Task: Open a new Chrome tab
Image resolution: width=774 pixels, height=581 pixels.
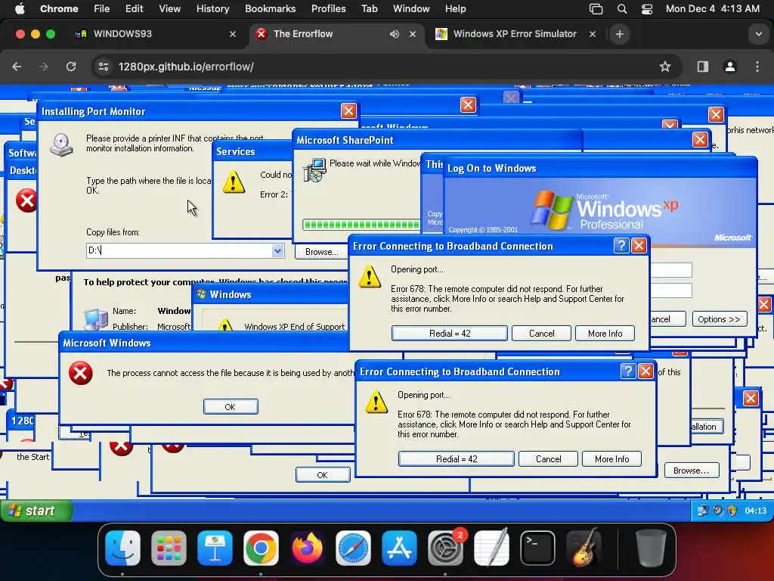Action: pyautogui.click(x=620, y=34)
